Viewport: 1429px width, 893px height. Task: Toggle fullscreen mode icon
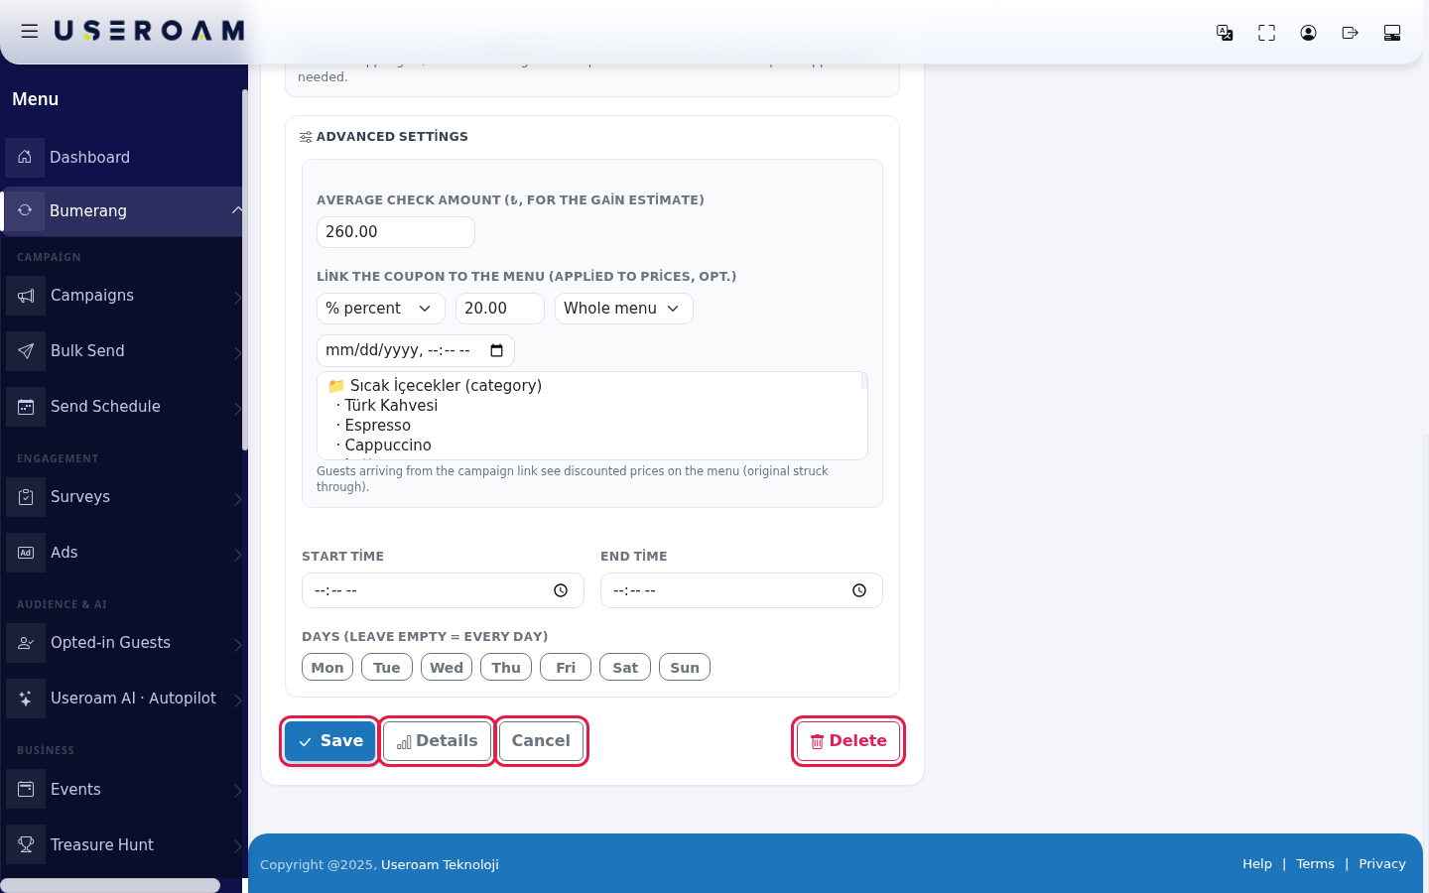pyautogui.click(x=1266, y=33)
